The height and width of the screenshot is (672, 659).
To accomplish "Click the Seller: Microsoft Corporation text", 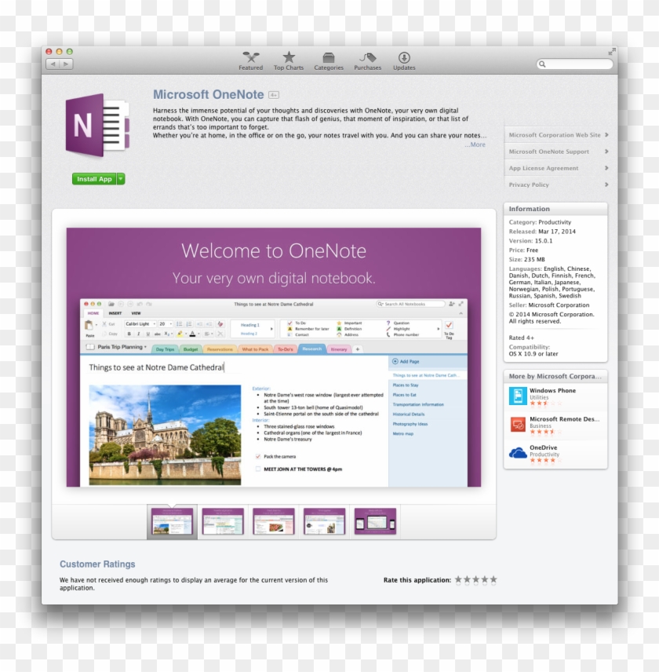I will tap(549, 305).
